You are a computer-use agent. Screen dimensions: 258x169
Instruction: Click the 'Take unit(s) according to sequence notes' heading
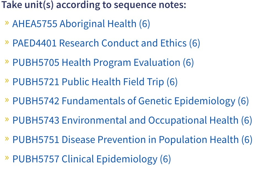click(x=94, y=5)
